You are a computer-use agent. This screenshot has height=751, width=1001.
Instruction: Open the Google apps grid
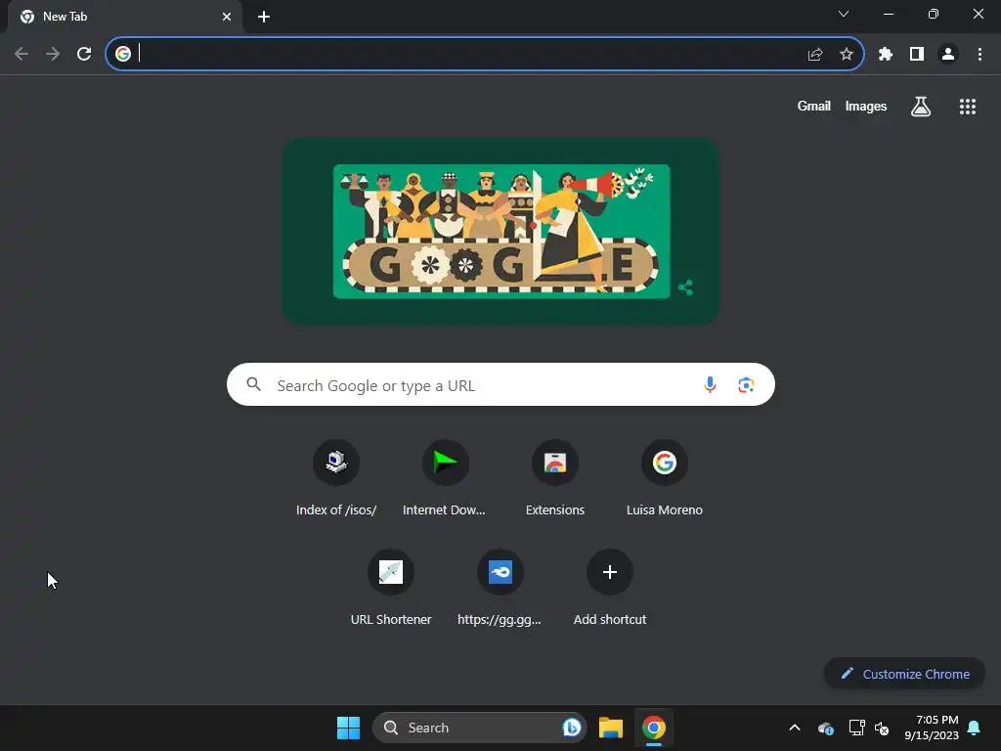[x=967, y=107]
